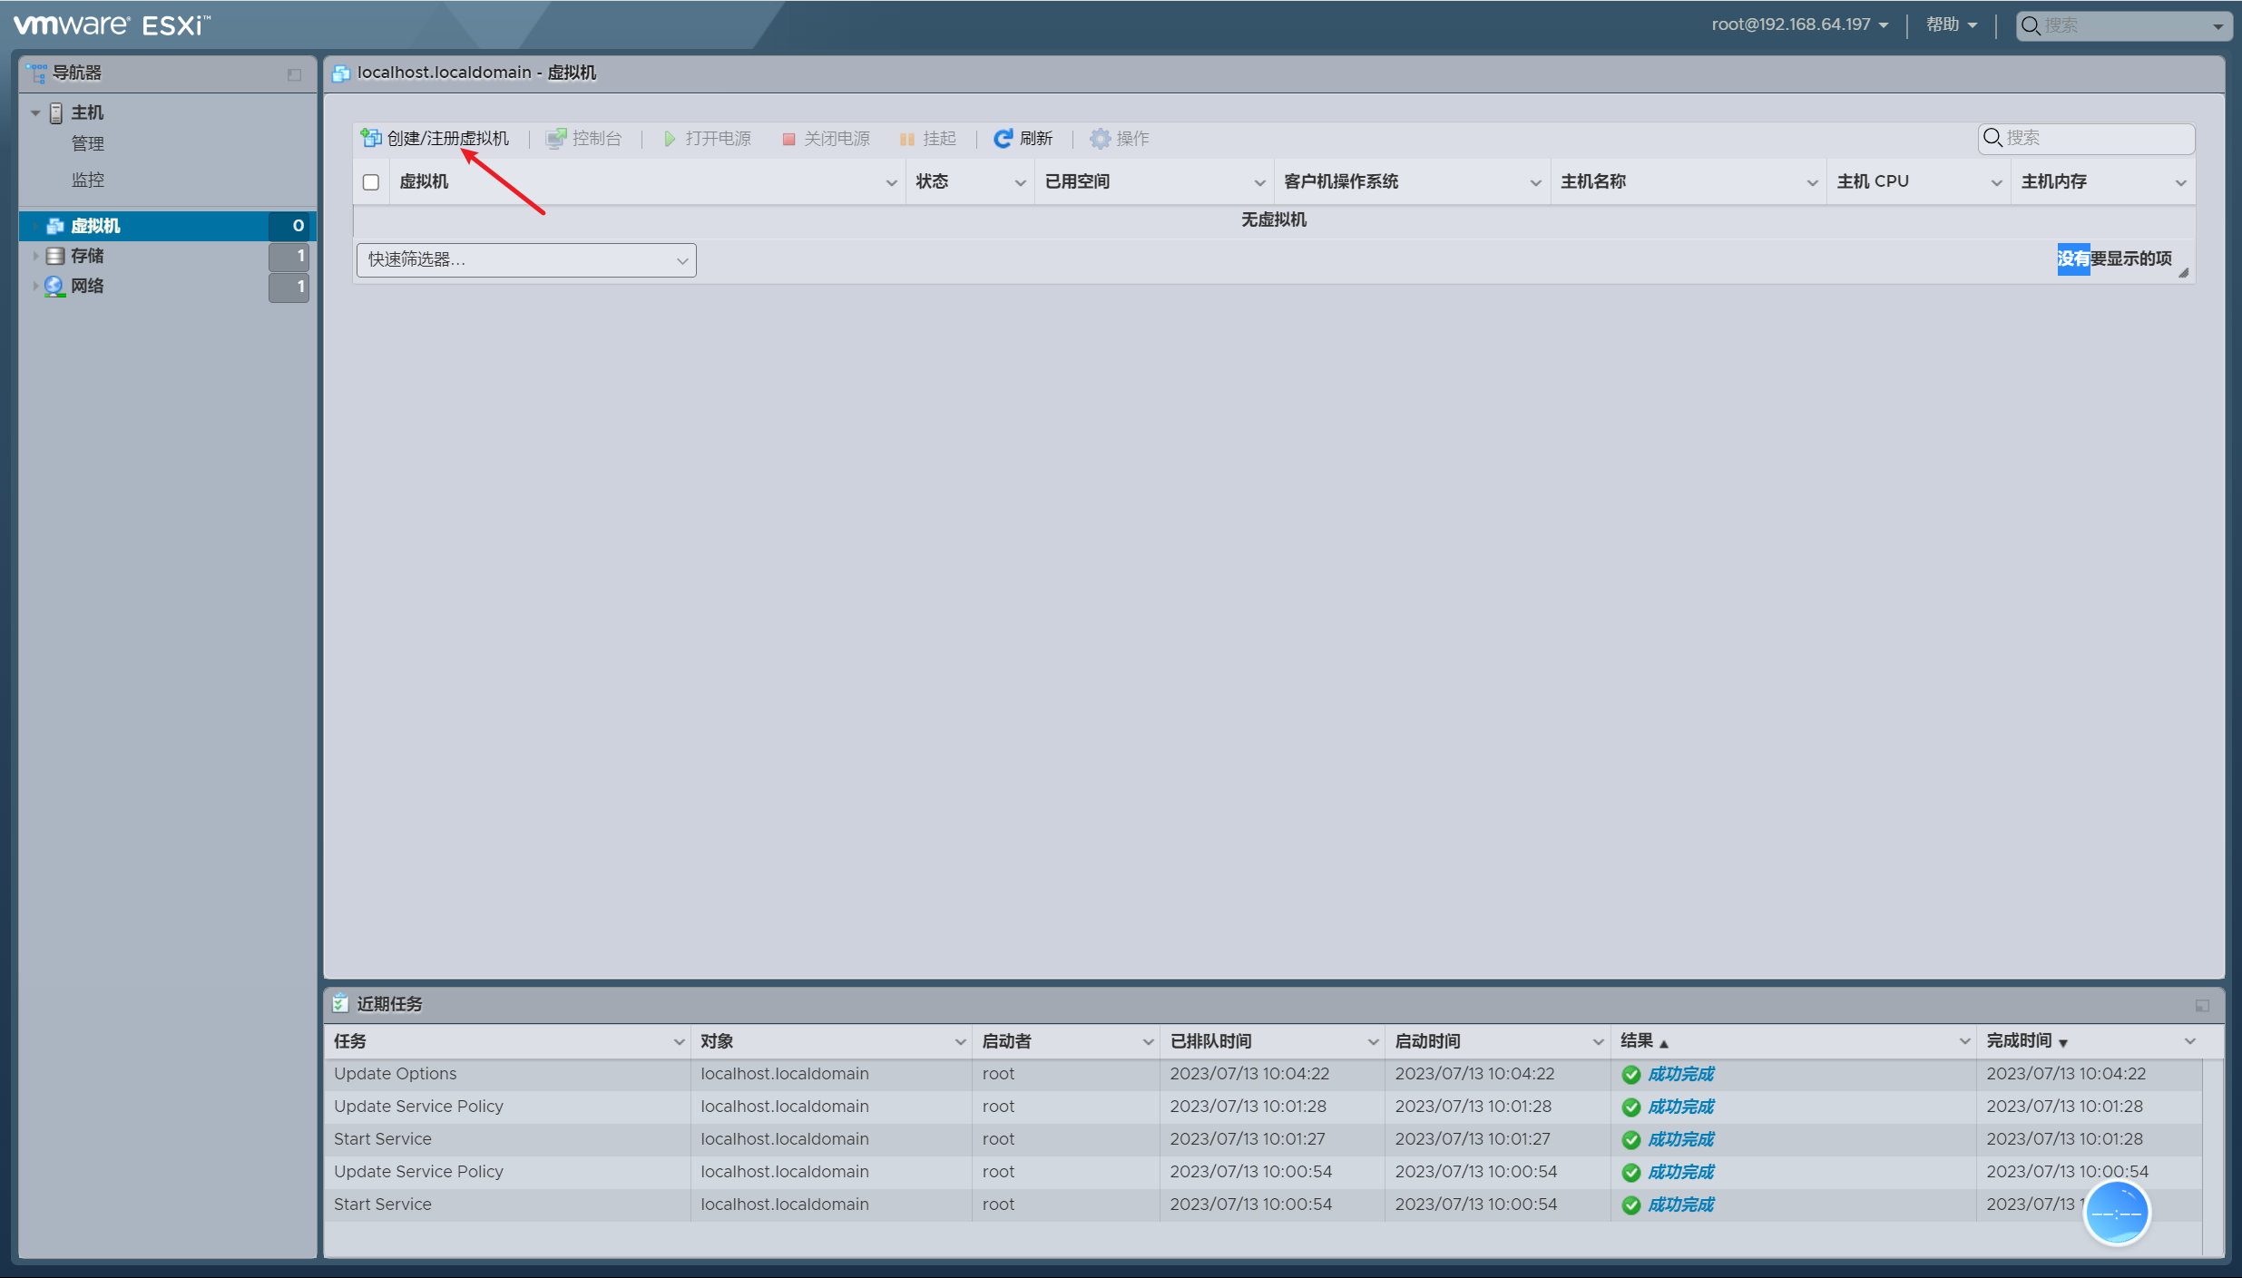Screen dimensions: 2242x1278
Task: Click the actions gear (操作) icon
Action: point(1100,138)
